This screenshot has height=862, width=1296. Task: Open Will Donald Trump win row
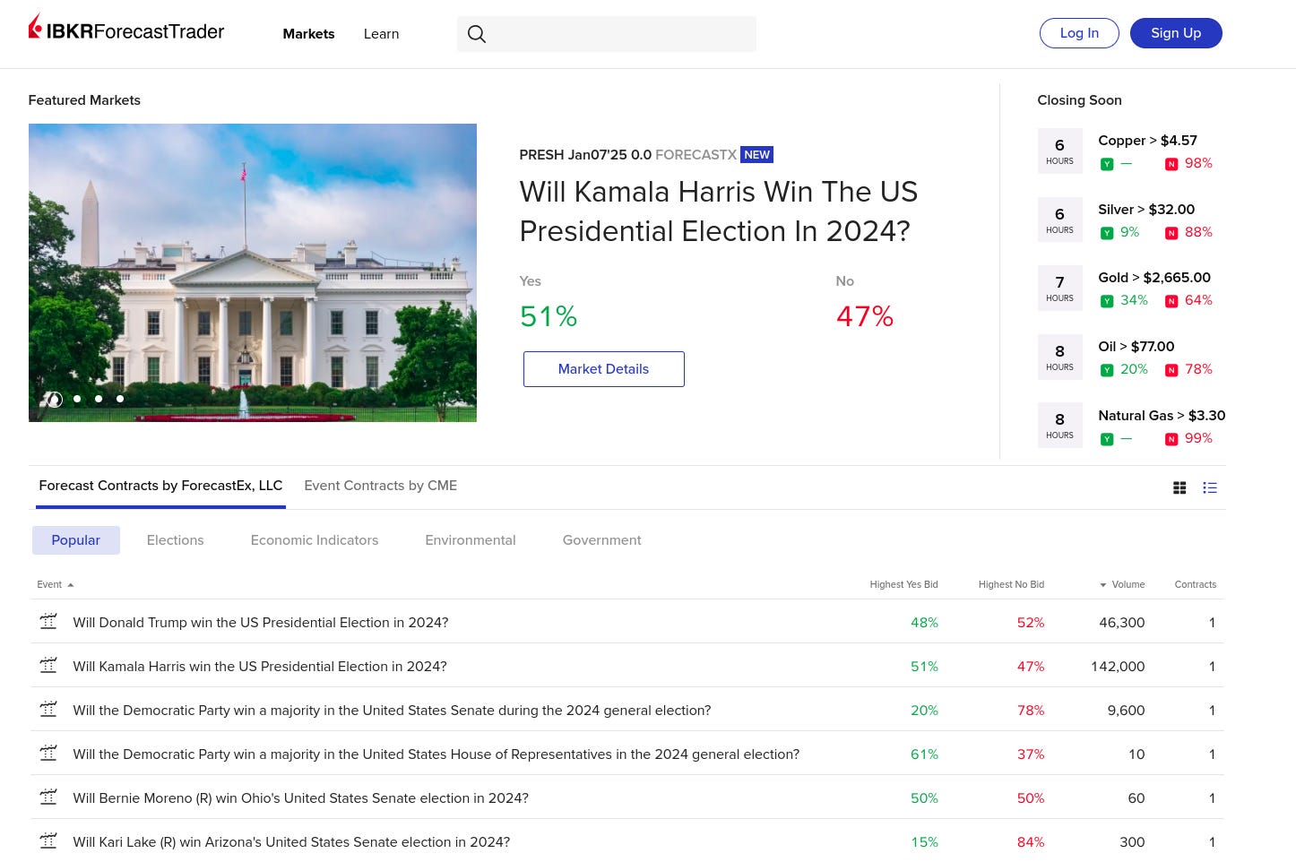tap(627, 622)
